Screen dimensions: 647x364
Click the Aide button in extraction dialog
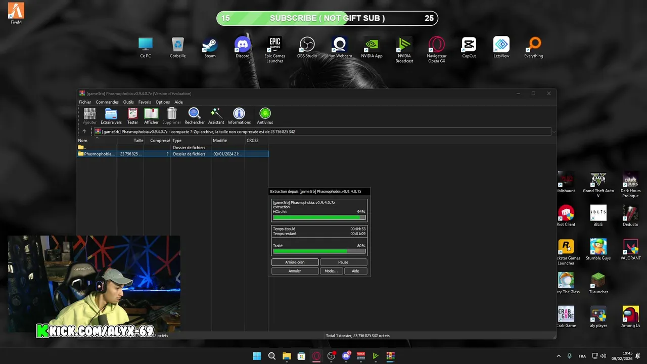tap(355, 271)
